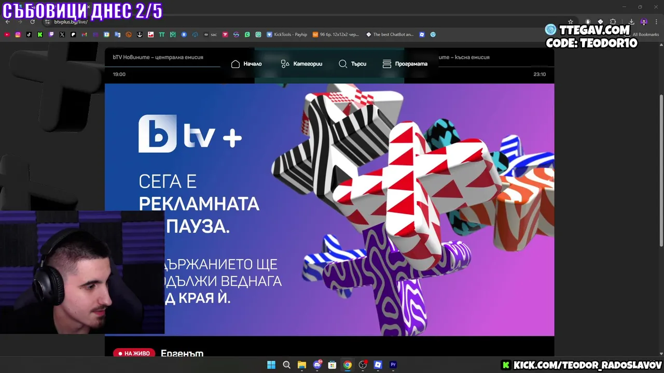Open File Explorer from taskbar

point(302,365)
